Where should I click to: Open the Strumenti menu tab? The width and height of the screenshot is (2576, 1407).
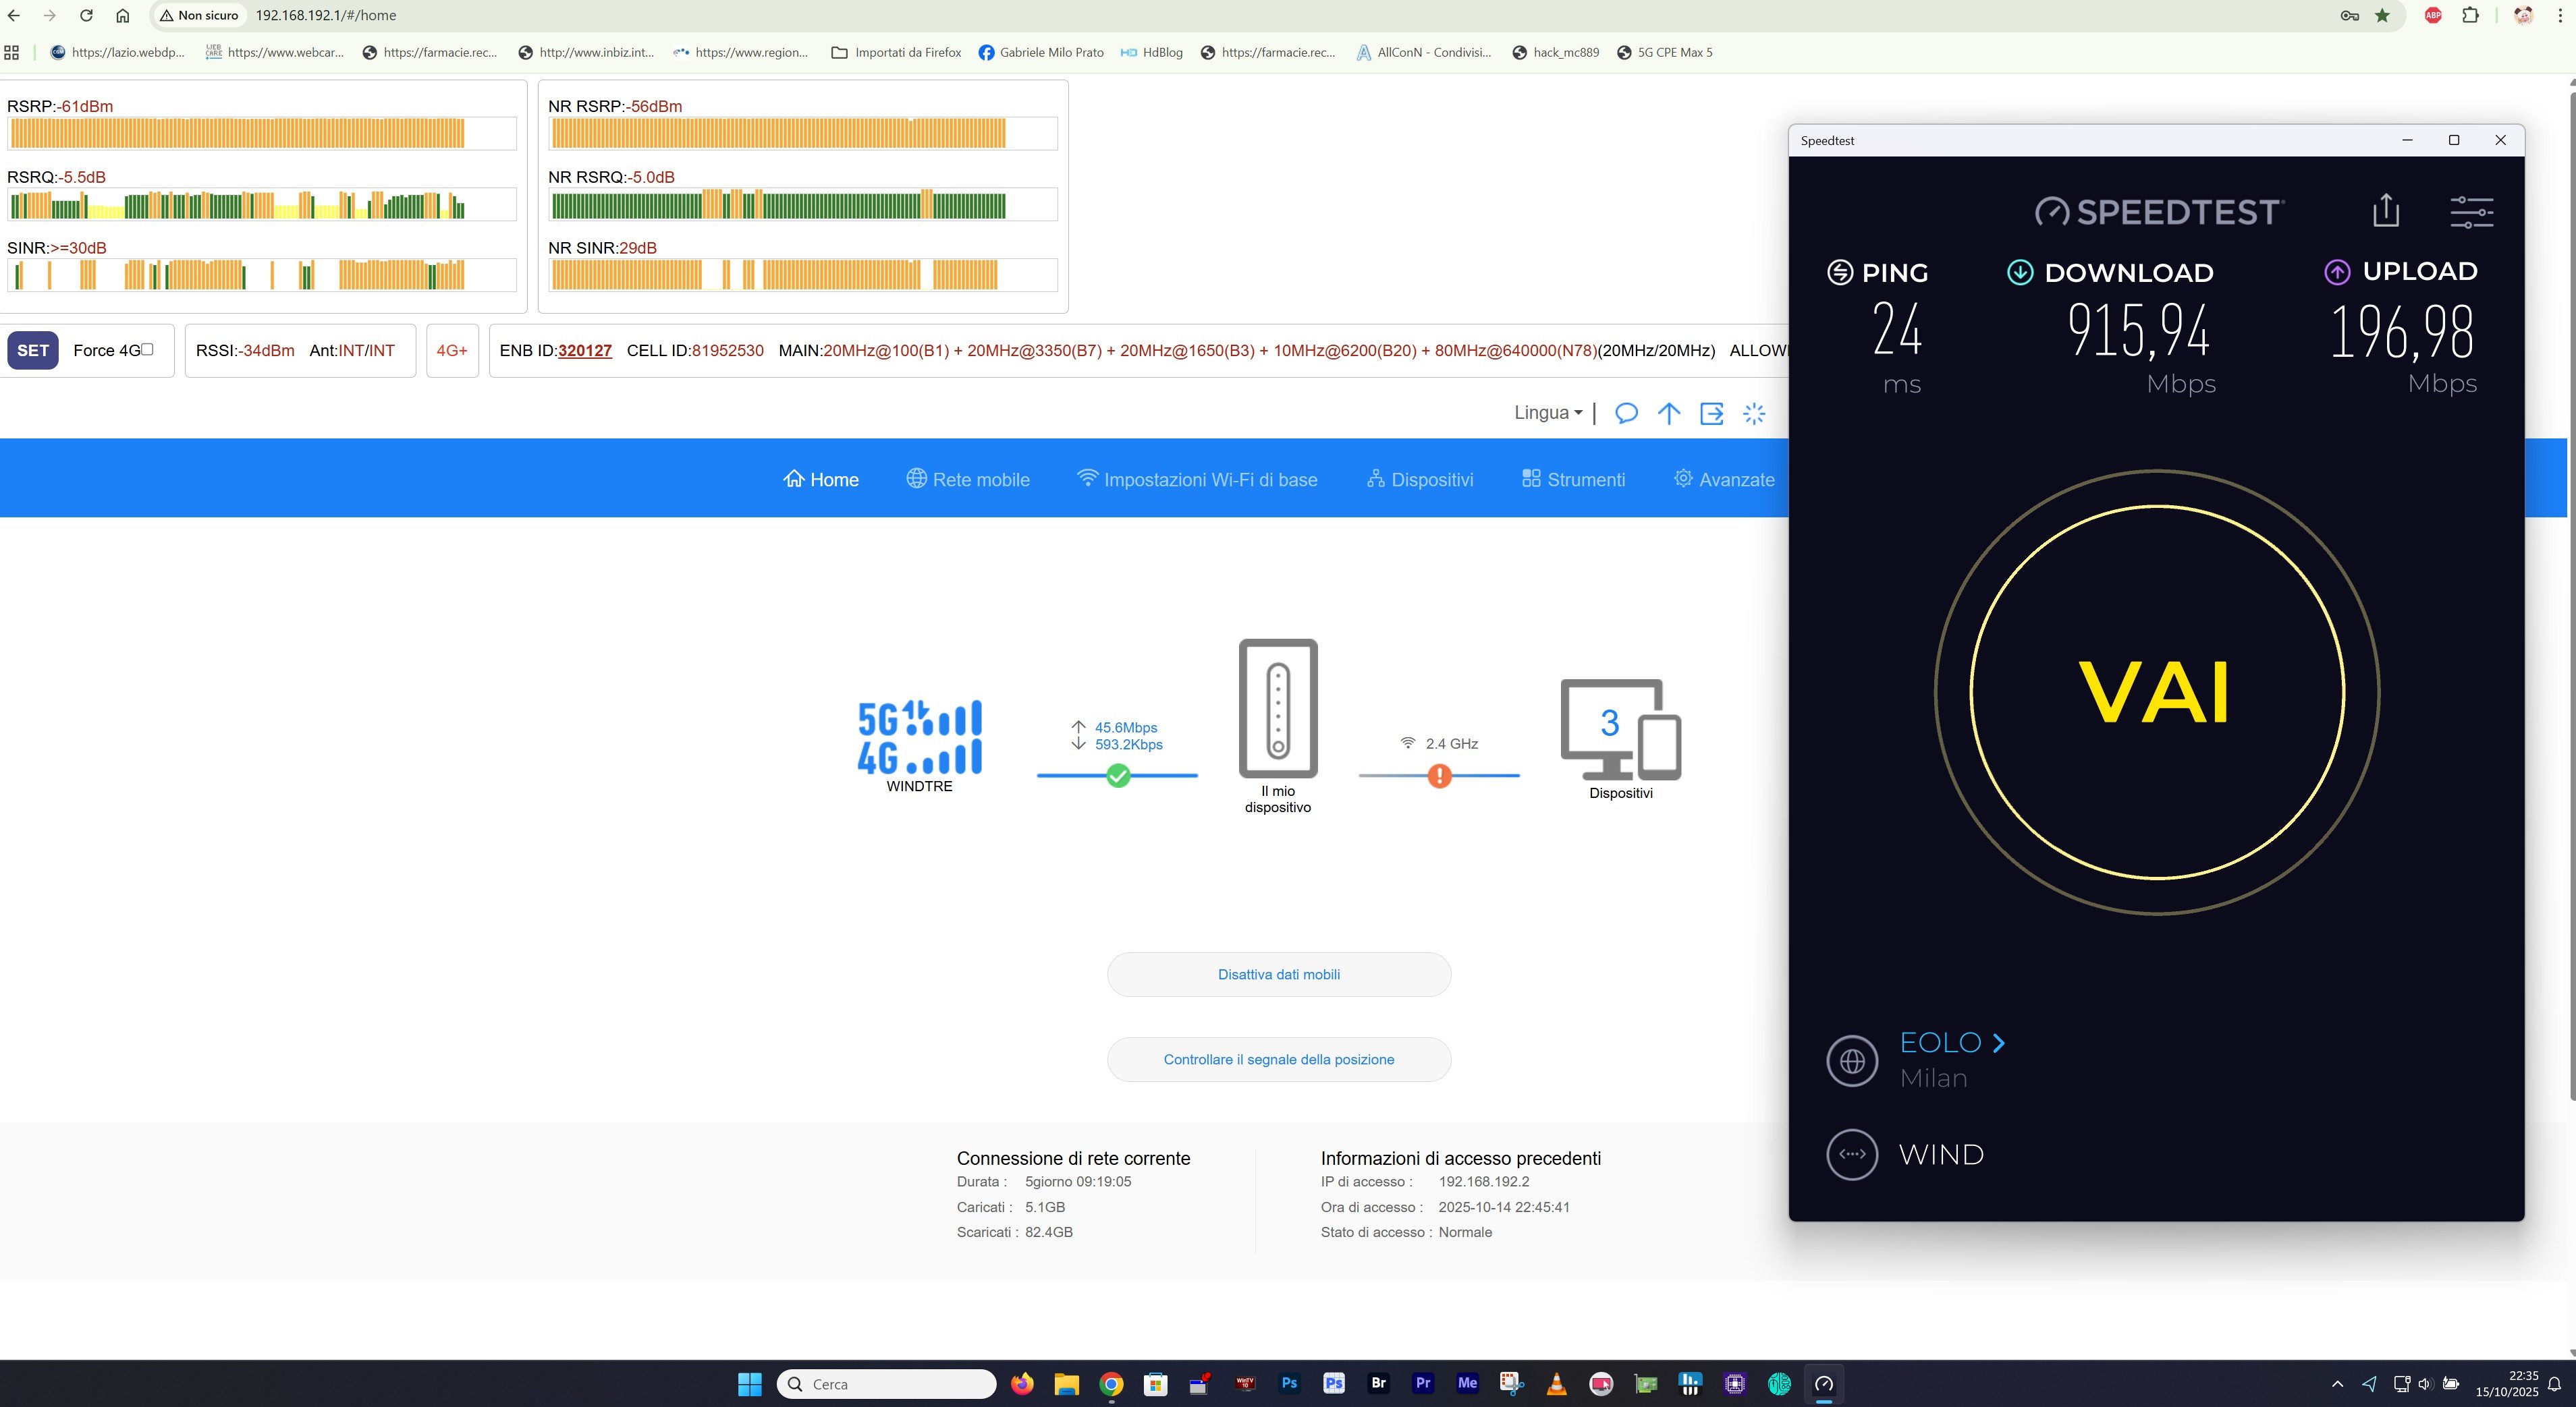[1574, 480]
